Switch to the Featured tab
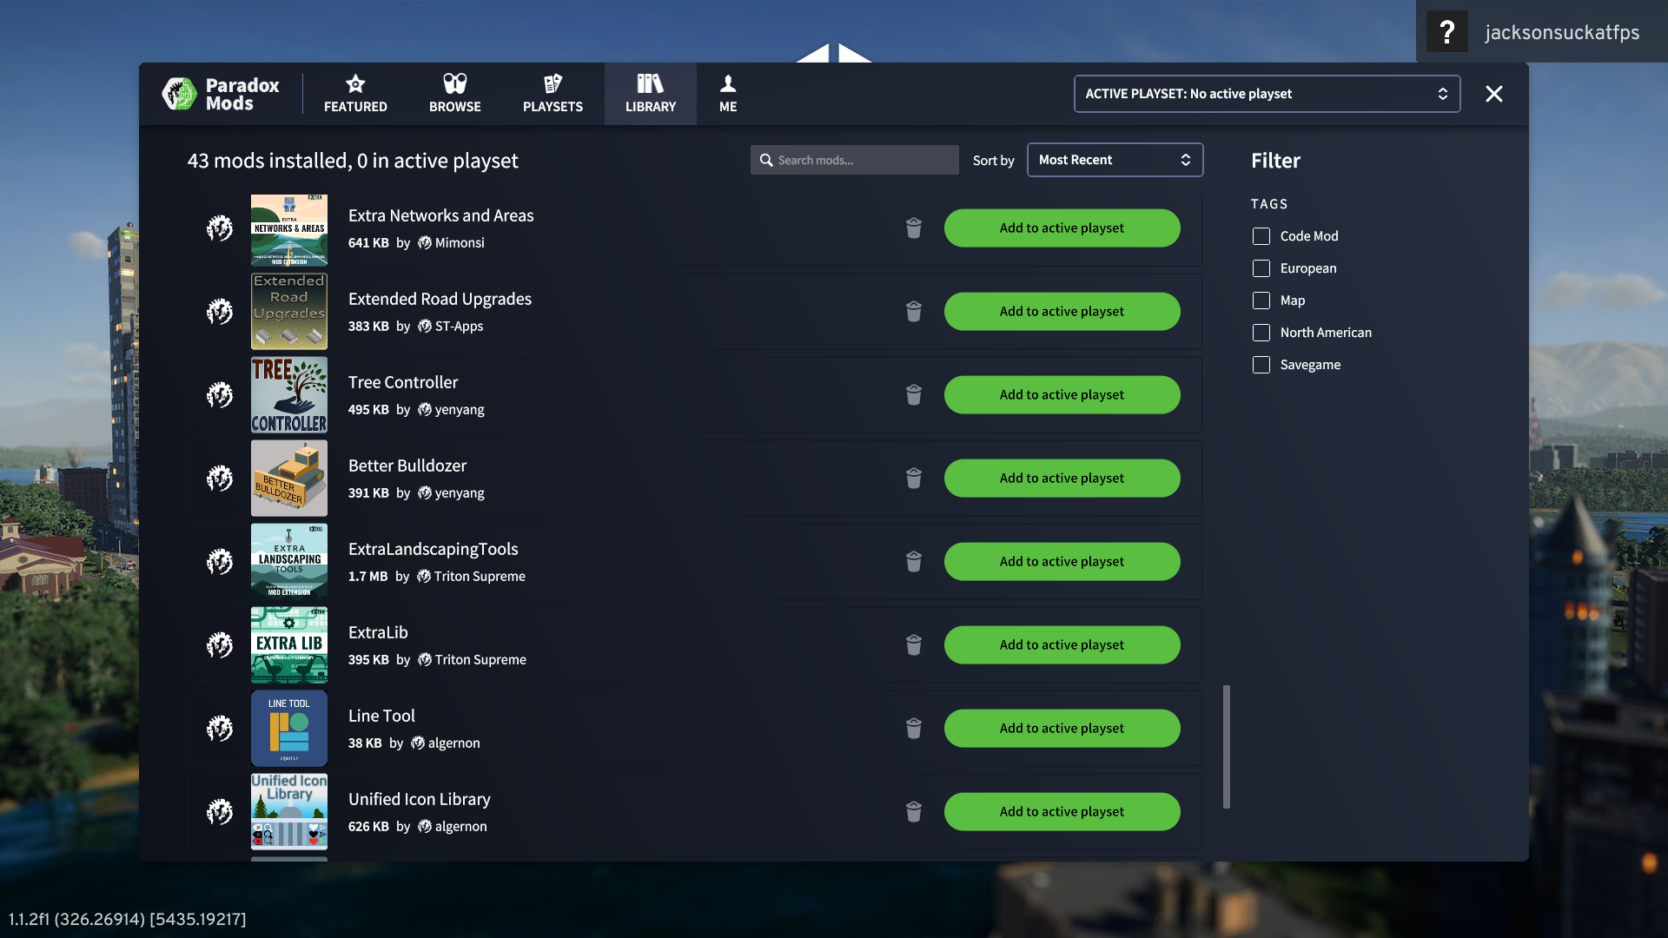Screen dimensions: 1668x938 355,94
